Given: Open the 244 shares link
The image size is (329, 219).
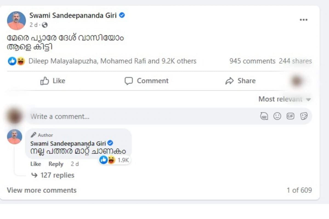Looking at the screenshot, I should coord(295,61).
